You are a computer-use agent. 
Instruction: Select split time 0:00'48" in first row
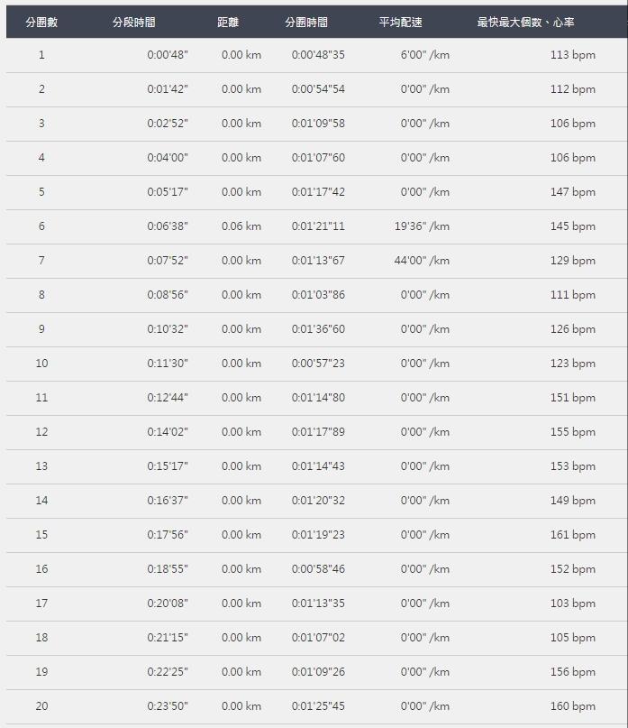[x=168, y=55]
